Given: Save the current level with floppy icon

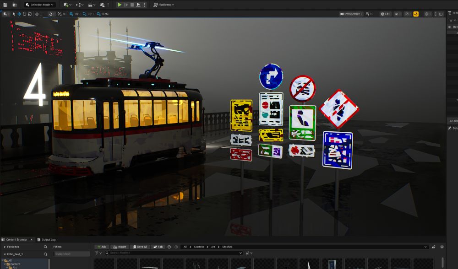Looking at the screenshot, I should pyautogui.click(x=5, y=5).
